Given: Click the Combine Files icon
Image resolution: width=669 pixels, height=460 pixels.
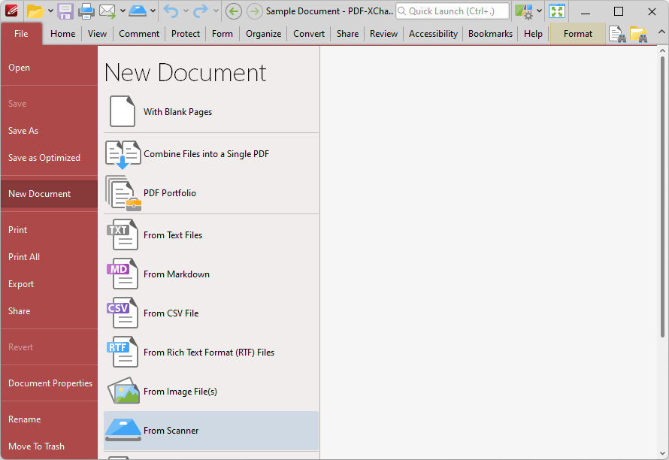Looking at the screenshot, I should [123, 154].
